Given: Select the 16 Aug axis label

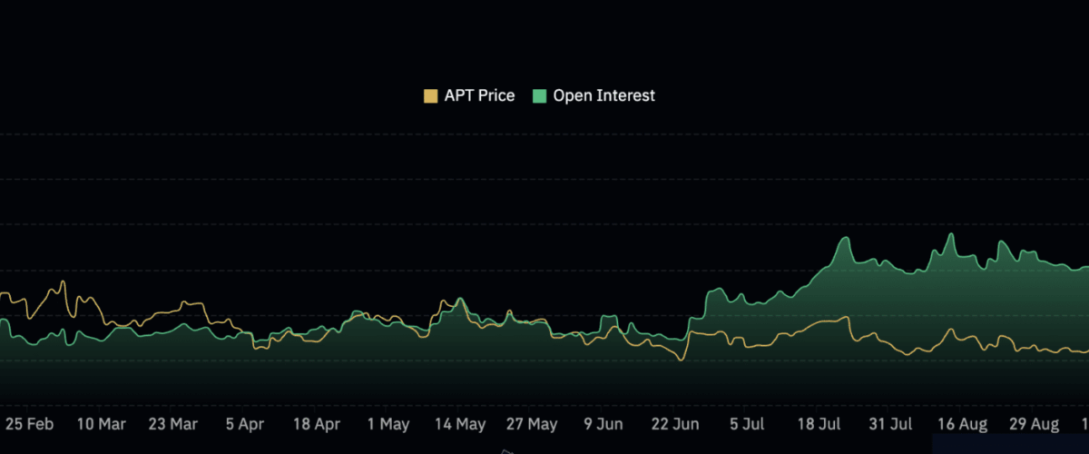Looking at the screenshot, I should pos(962,424).
